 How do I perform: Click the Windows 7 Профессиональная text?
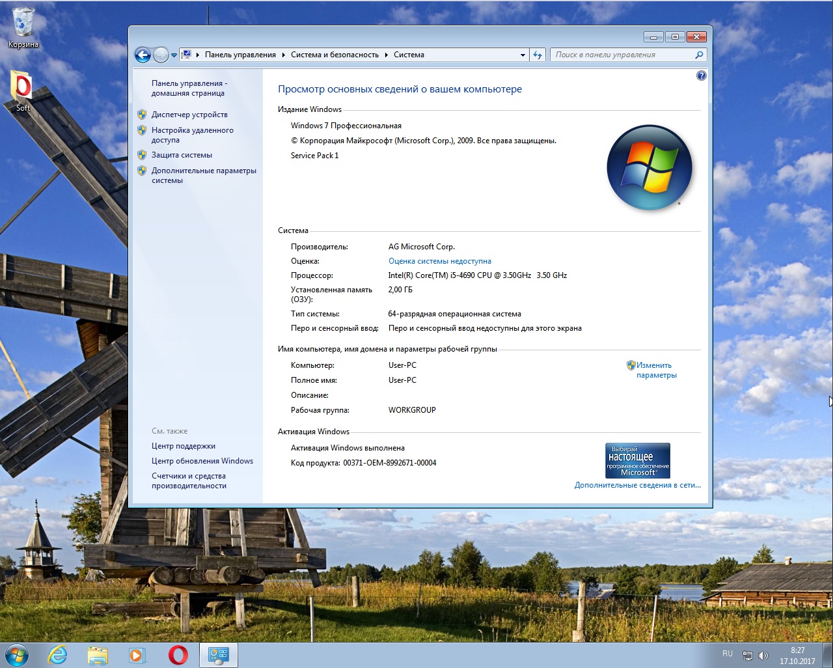tap(346, 126)
